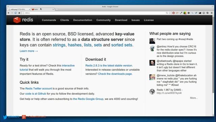Close the redis.png tab

pos(29,9)
